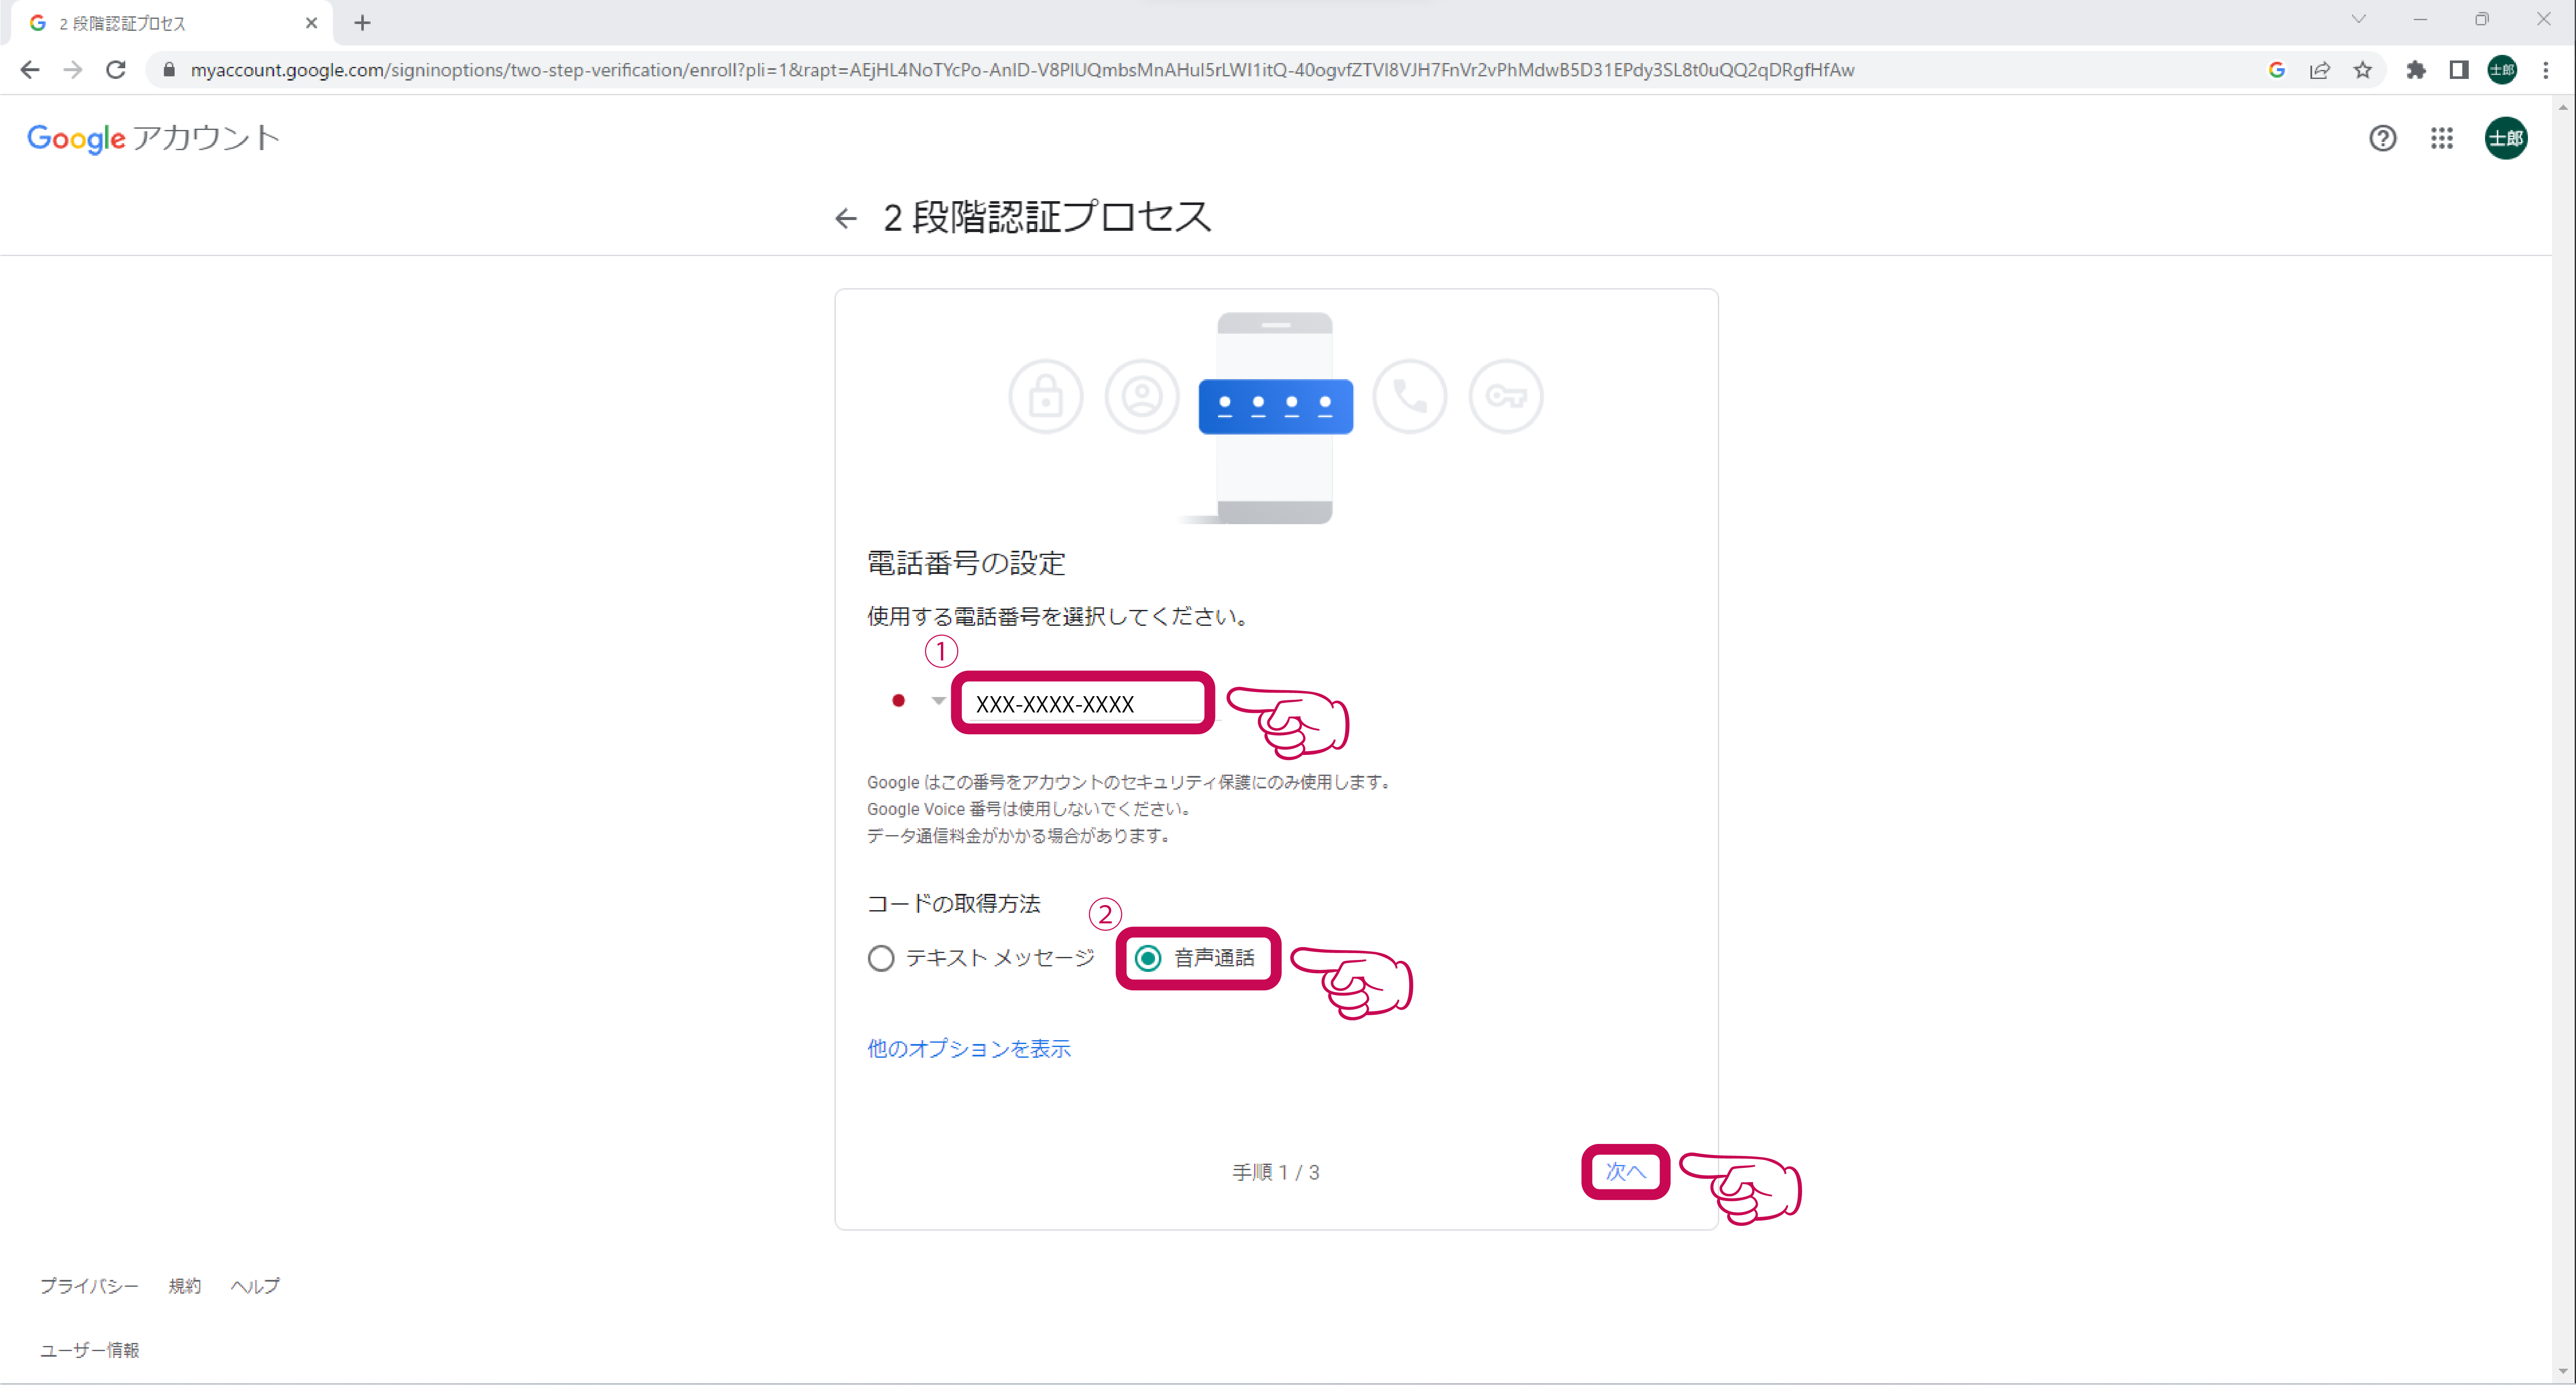Open the Chrome three-dot menu
The width and height of the screenshot is (2576, 1385).
click(2546, 70)
